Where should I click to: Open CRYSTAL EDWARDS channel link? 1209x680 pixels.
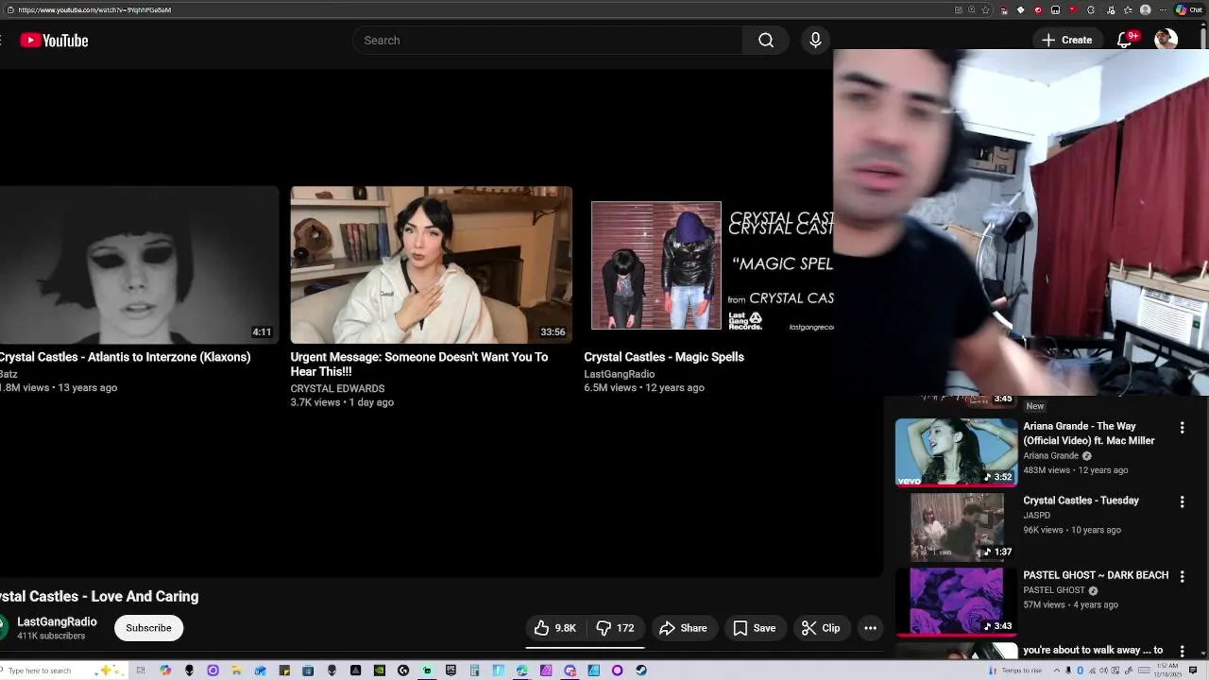(x=337, y=388)
